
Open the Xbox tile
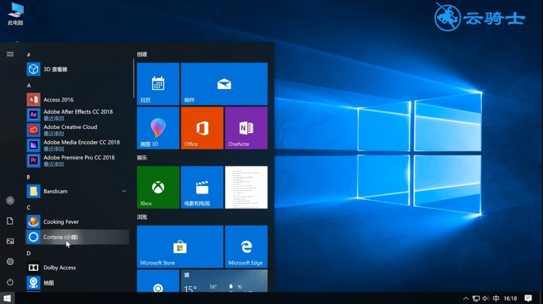(158, 187)
